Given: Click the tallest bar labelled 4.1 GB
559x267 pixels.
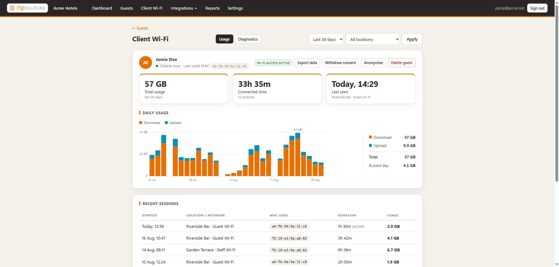Looking at the screenshot, I should click(x=298, y=155).
